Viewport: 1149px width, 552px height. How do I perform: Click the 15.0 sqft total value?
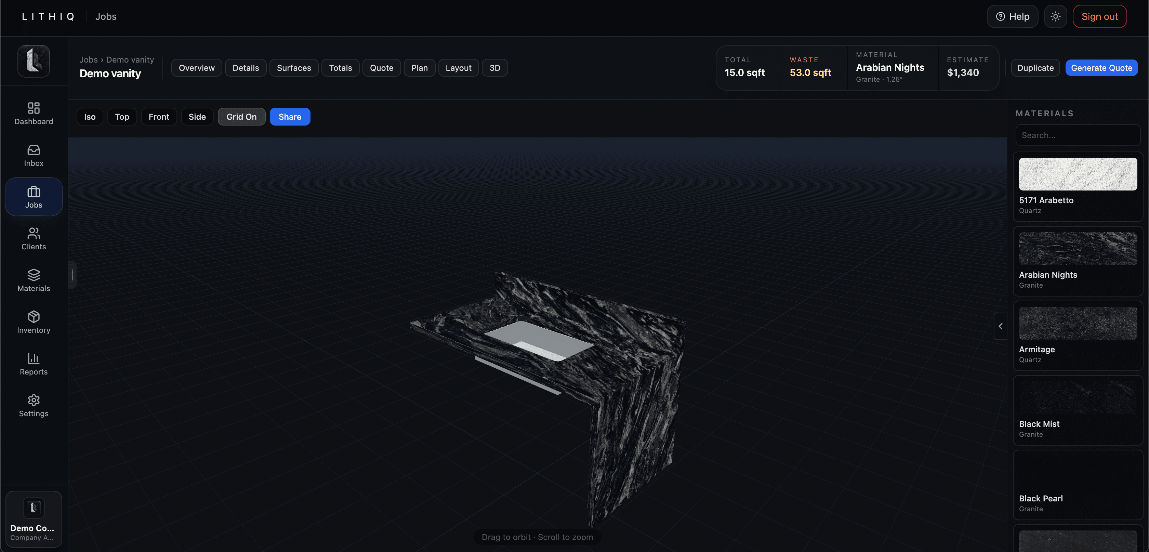(744, 73)
